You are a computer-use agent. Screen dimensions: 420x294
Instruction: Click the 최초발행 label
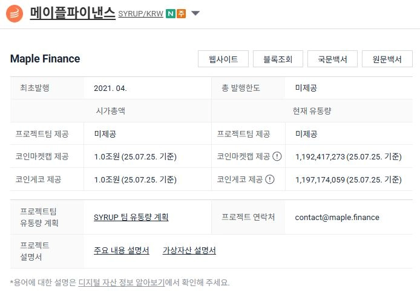34,88
